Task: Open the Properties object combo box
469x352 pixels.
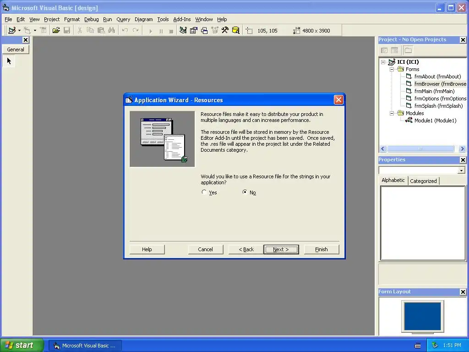Action: [422, 170]
